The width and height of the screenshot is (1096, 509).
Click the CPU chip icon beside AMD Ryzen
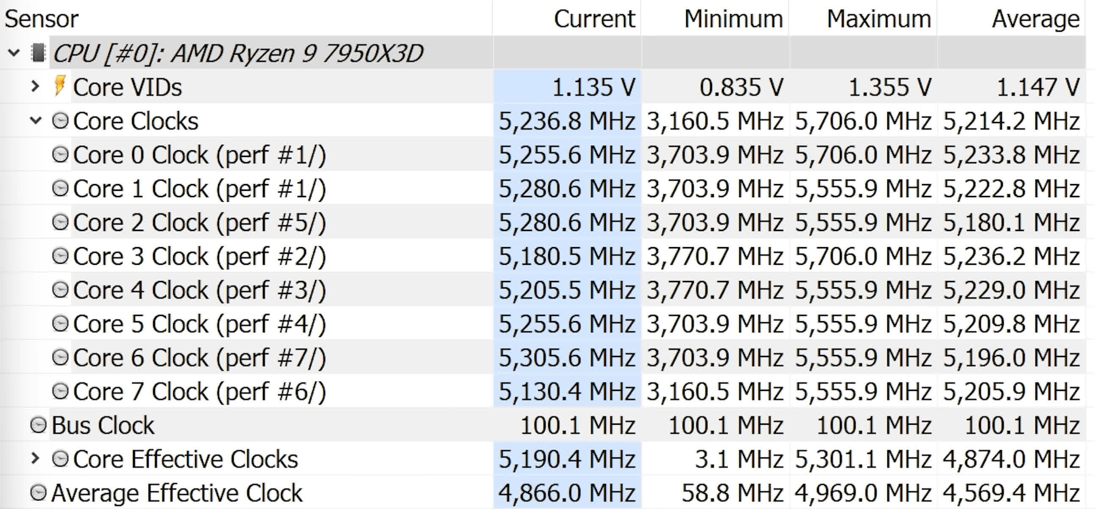[38, 53]
